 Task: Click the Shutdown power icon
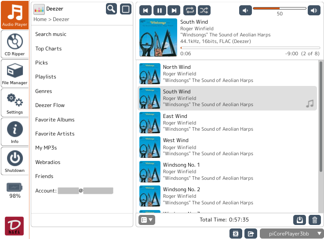15,158
